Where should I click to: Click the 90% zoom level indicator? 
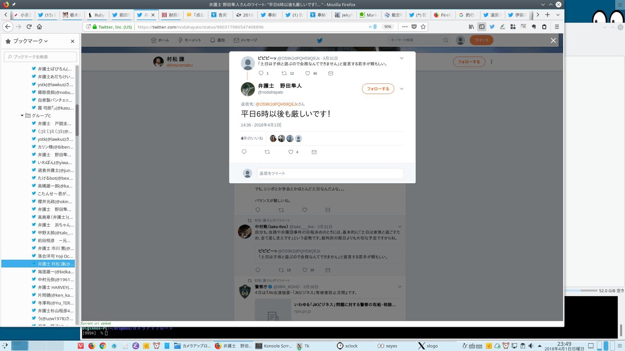click(x=387, y=27)
